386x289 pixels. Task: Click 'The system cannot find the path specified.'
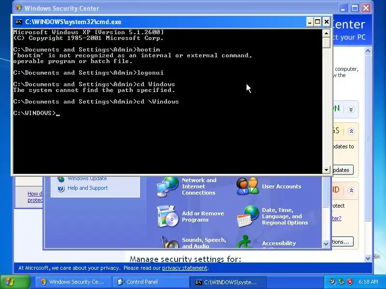pyautogui.click(x=94, y=90)
